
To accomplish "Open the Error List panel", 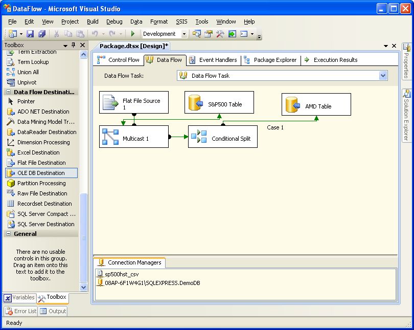I will tap(20, 311).
